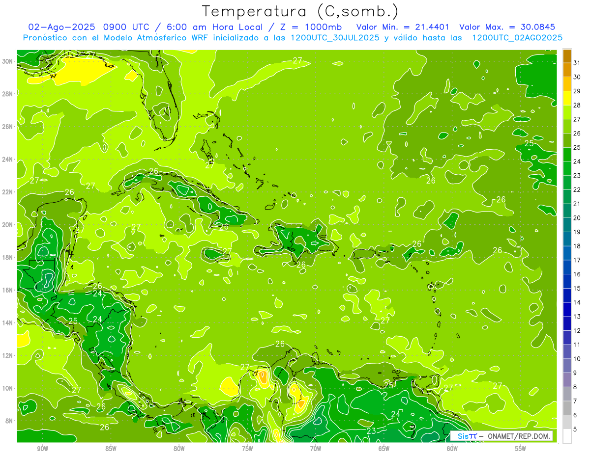
Task: Click the 75W longitude label
Action: click(x=247, y=449)
